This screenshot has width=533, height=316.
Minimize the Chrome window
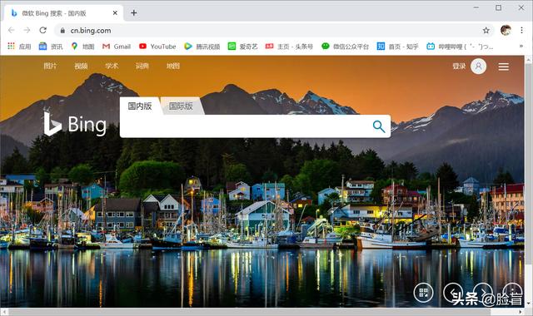[476, 7]
